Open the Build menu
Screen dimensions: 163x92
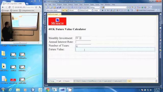65,5
